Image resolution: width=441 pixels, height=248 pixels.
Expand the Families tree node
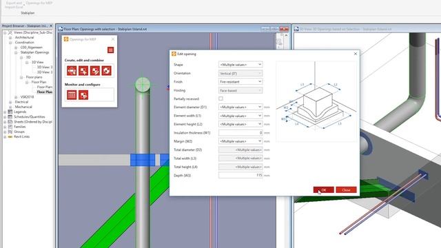[x=5, y=127]
